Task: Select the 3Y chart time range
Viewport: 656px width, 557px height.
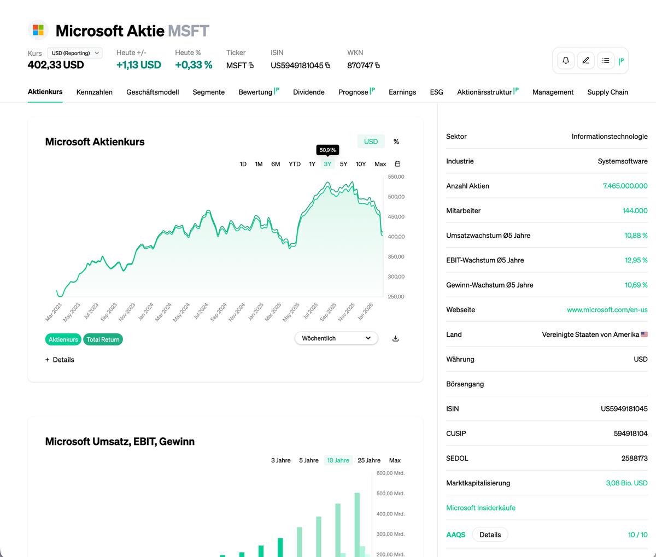Action: click(327, 163)
